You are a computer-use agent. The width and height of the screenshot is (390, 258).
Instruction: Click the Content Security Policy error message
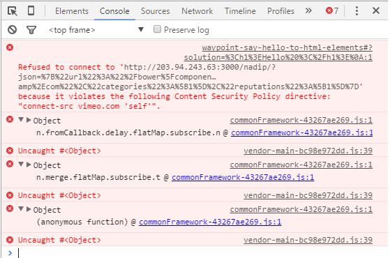[x=190, y=86]
